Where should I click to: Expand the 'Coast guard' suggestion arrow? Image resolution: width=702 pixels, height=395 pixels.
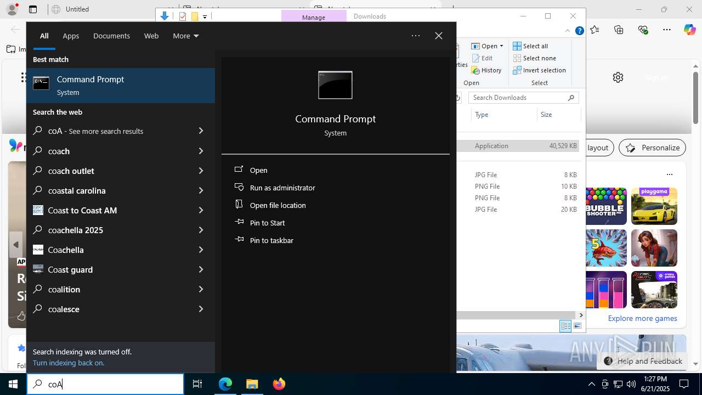tap(201, 269)
